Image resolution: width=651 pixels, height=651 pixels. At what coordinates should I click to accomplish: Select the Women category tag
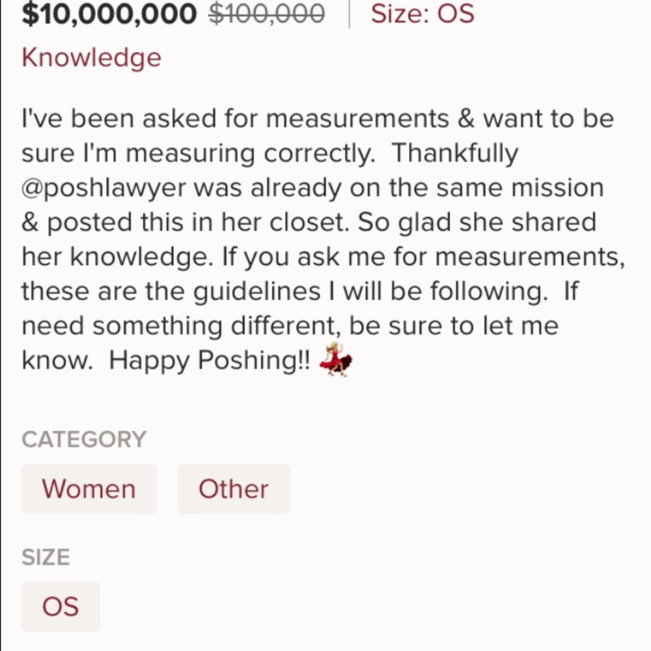pyautogui.click(x=89, y=489)
